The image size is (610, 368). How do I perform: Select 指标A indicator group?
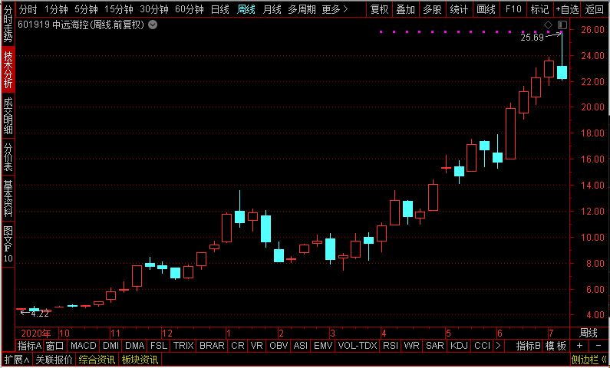(x=30, y=346)
